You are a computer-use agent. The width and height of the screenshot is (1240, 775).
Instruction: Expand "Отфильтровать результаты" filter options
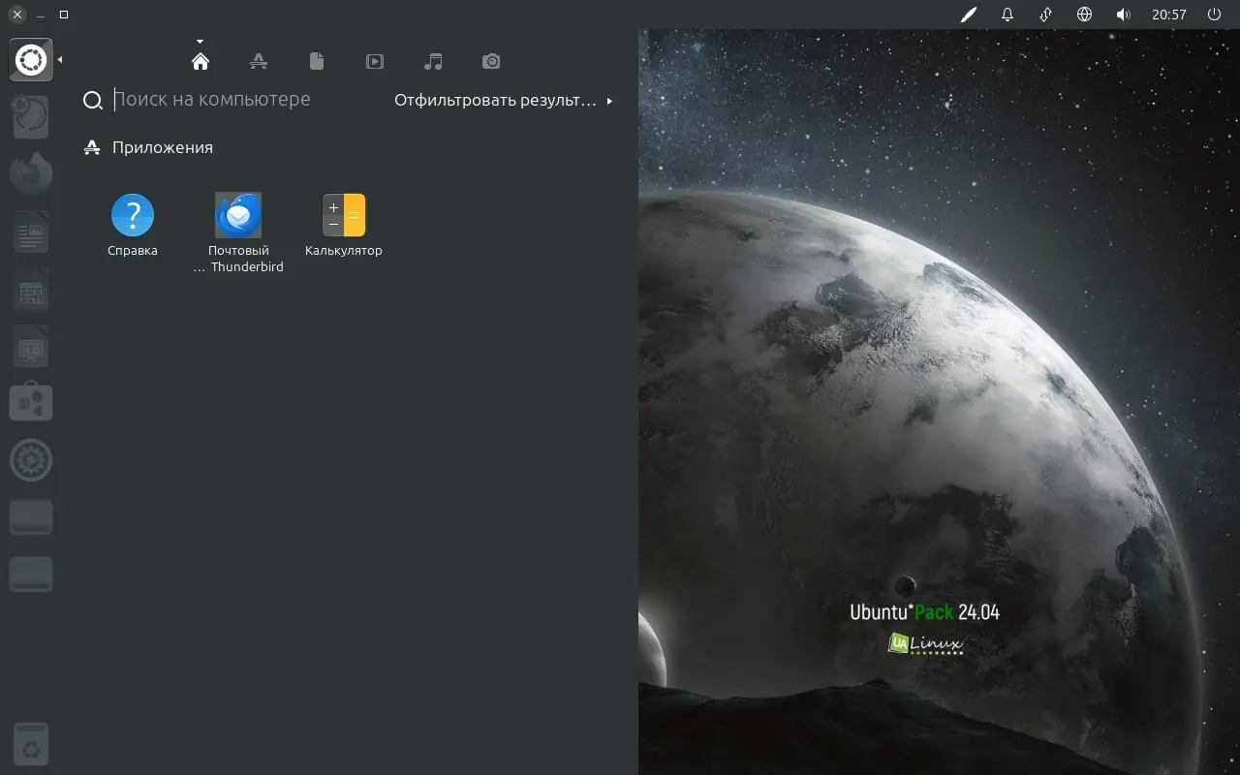click(x=503, y=100)
